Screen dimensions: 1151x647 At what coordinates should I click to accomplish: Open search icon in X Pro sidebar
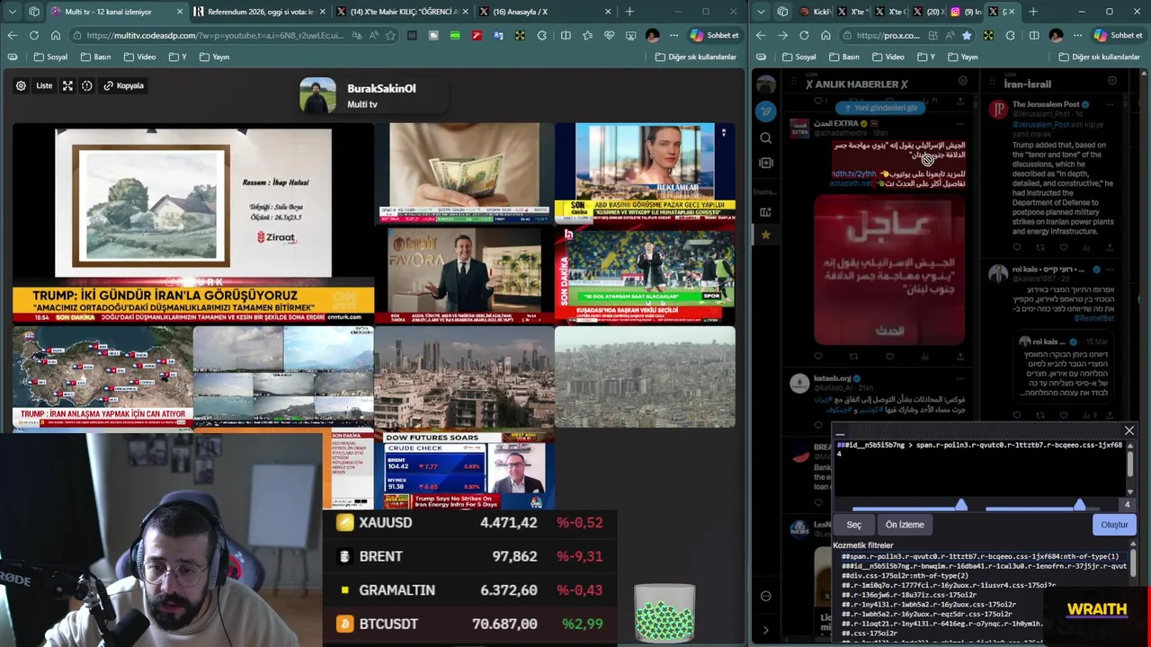[765, 137]
